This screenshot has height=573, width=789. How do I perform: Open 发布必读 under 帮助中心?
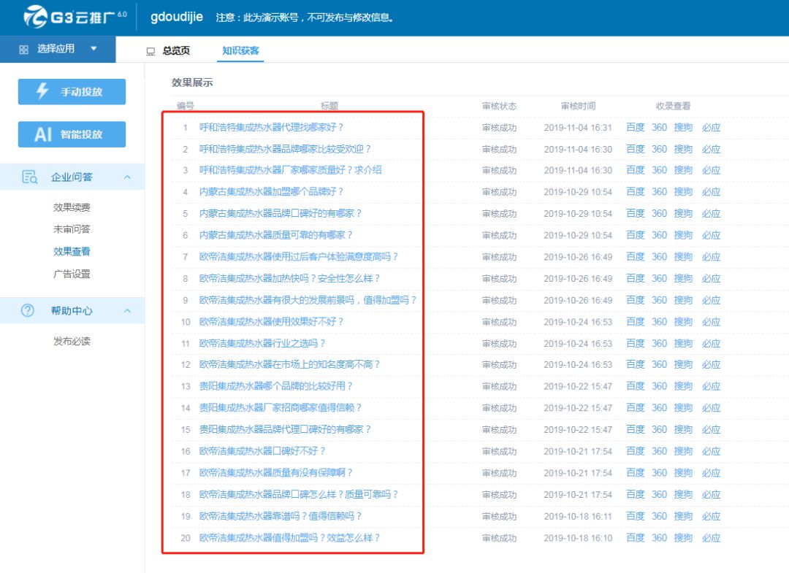[x=72, y=341]
